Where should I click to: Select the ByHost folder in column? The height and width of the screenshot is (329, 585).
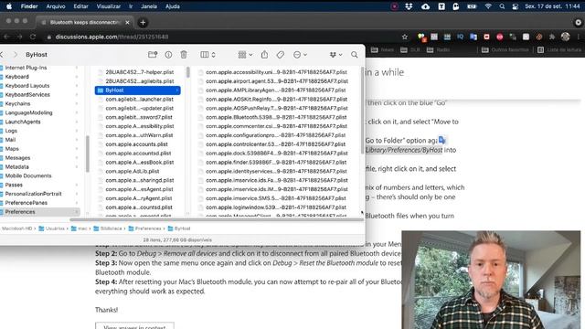click(138, 90)
